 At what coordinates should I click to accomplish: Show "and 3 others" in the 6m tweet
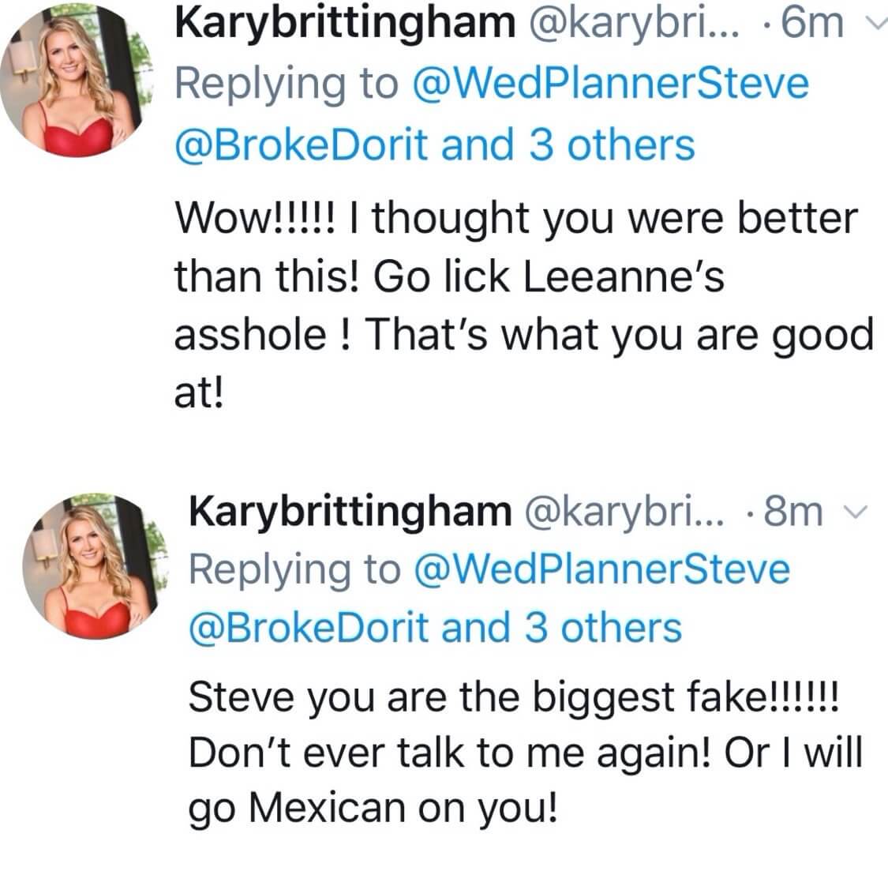click(568, 145)
